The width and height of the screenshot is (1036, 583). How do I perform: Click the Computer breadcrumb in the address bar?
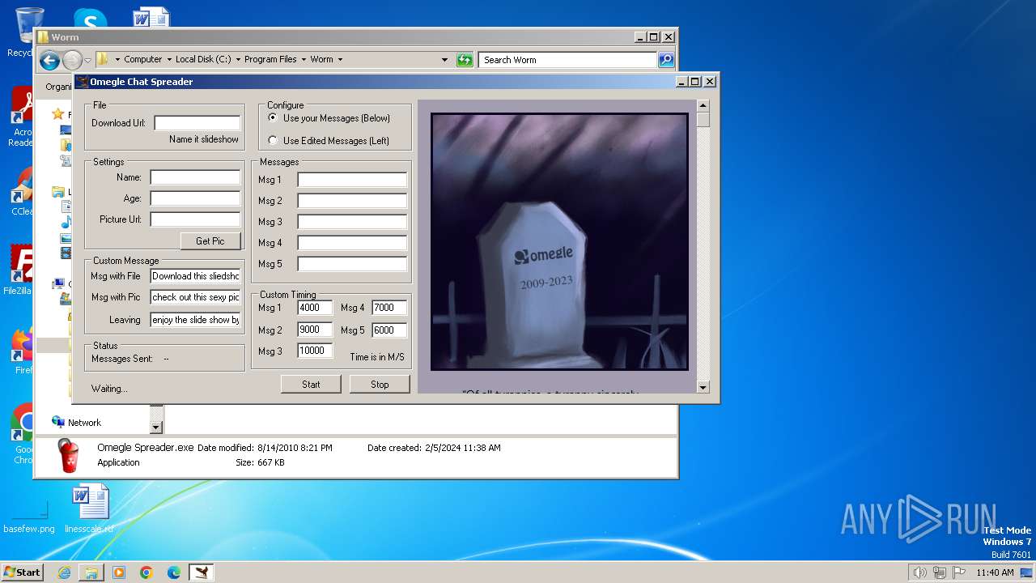(143, 60)
